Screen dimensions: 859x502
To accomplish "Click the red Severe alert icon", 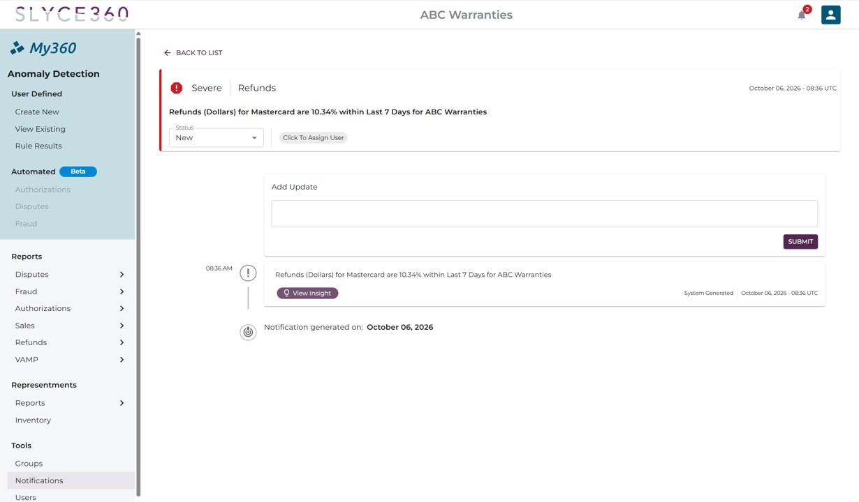I will (x=177, y=88).
